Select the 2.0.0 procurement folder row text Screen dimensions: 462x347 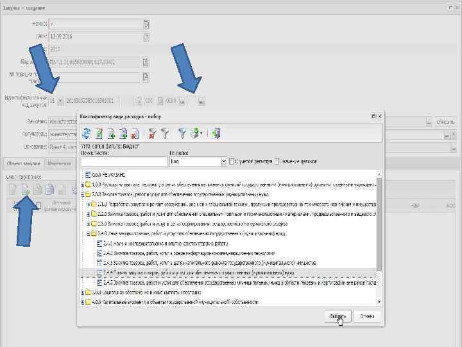180,195
